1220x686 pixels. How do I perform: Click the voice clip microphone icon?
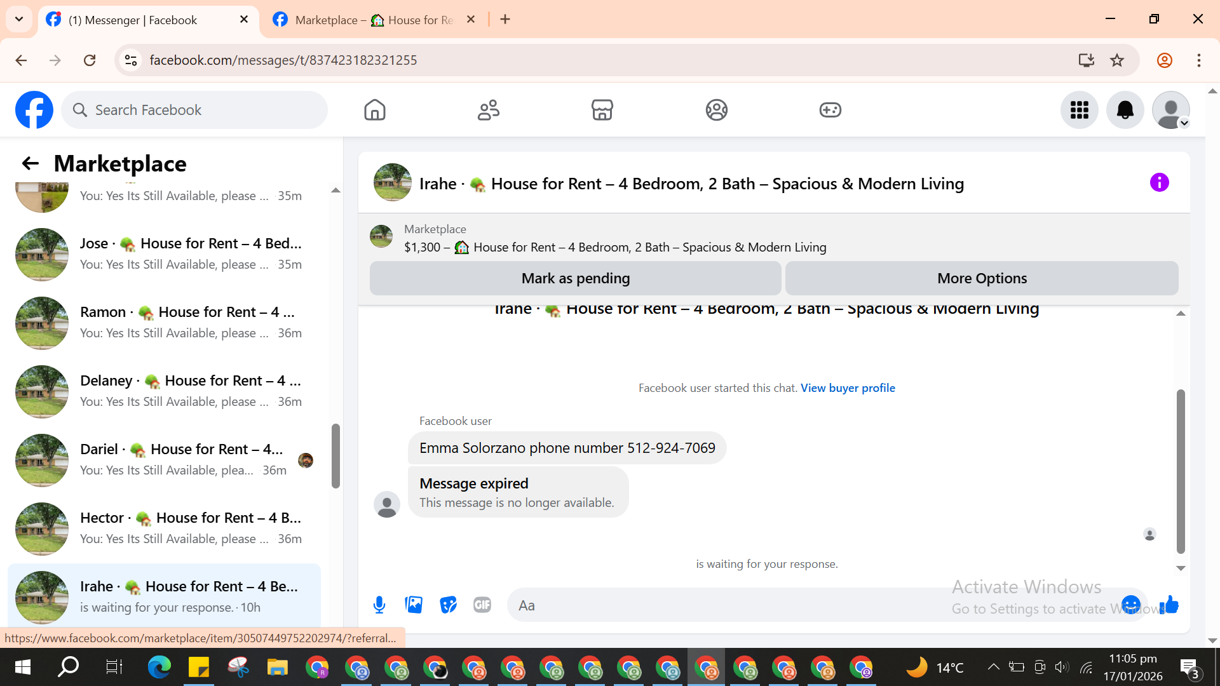379,605
